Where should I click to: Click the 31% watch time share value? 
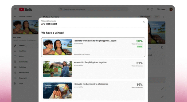[139, 63]
